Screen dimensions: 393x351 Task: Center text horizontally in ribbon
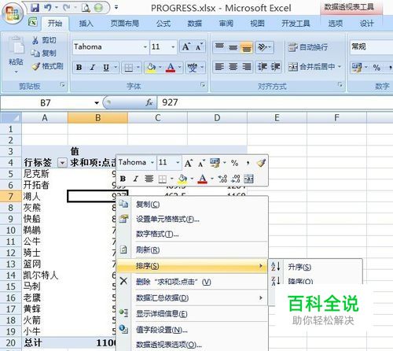233,67
